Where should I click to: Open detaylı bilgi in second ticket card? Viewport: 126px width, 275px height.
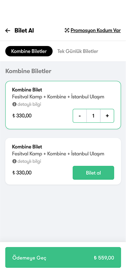click(x=29, y=161)
